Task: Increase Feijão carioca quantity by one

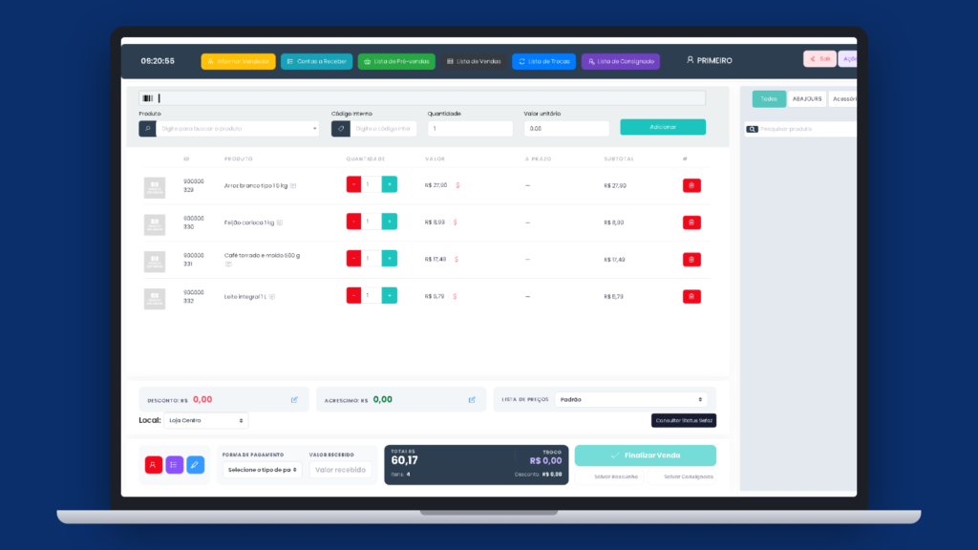Action: 390,222
